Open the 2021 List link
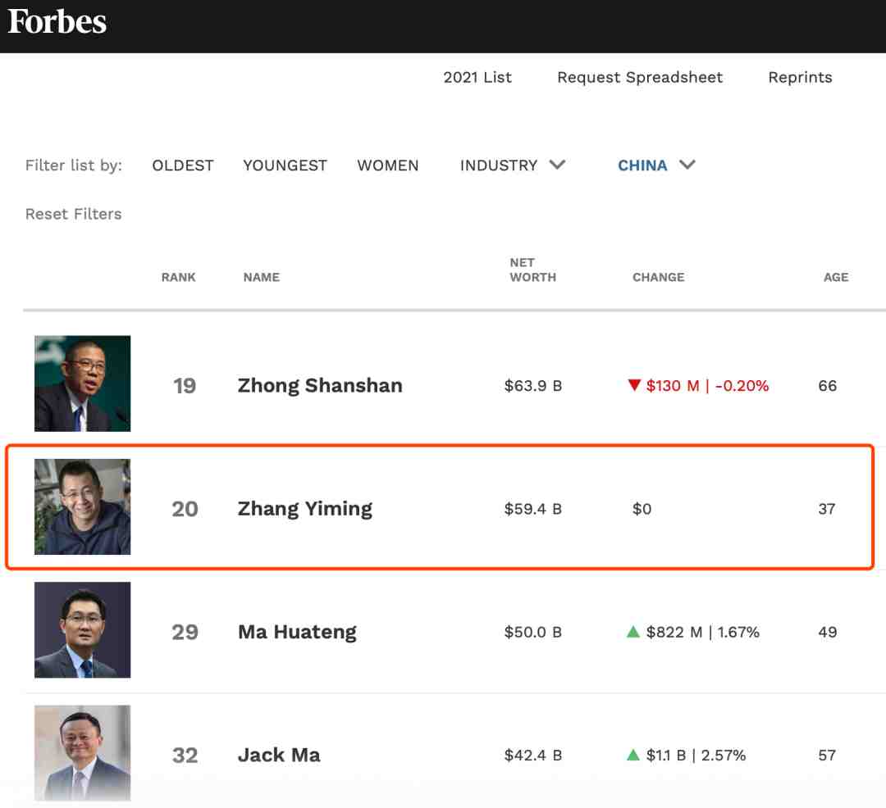Image resolution: width=886 pixels, height=808 pixels. [x=477, y=77]
